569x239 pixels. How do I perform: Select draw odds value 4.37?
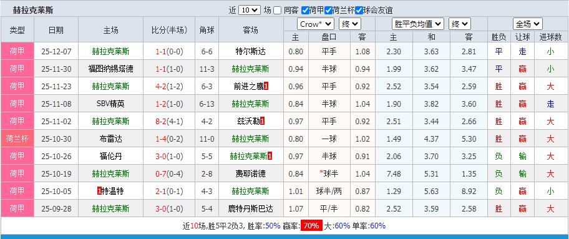(x=432, y=139)
